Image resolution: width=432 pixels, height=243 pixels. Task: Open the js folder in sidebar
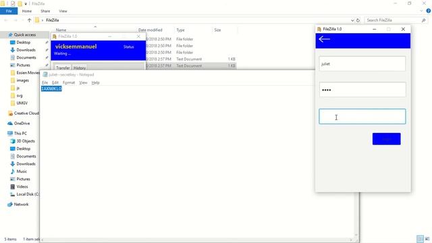pyautogui.click(x=18, y=88)
